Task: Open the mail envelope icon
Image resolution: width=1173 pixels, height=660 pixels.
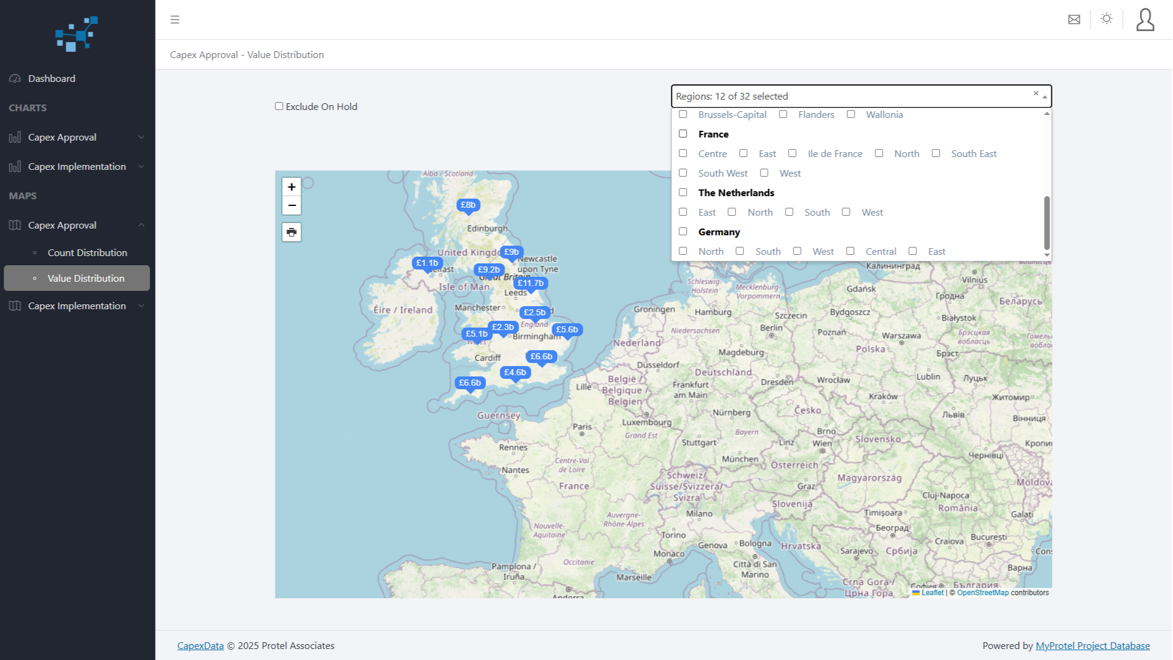Action: [1074, 20]
